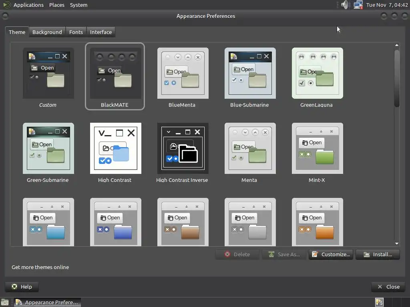This screenshot has height=307, width=410.
Task: Pick the Blue-Submarine theme
Action: [250, 74]
